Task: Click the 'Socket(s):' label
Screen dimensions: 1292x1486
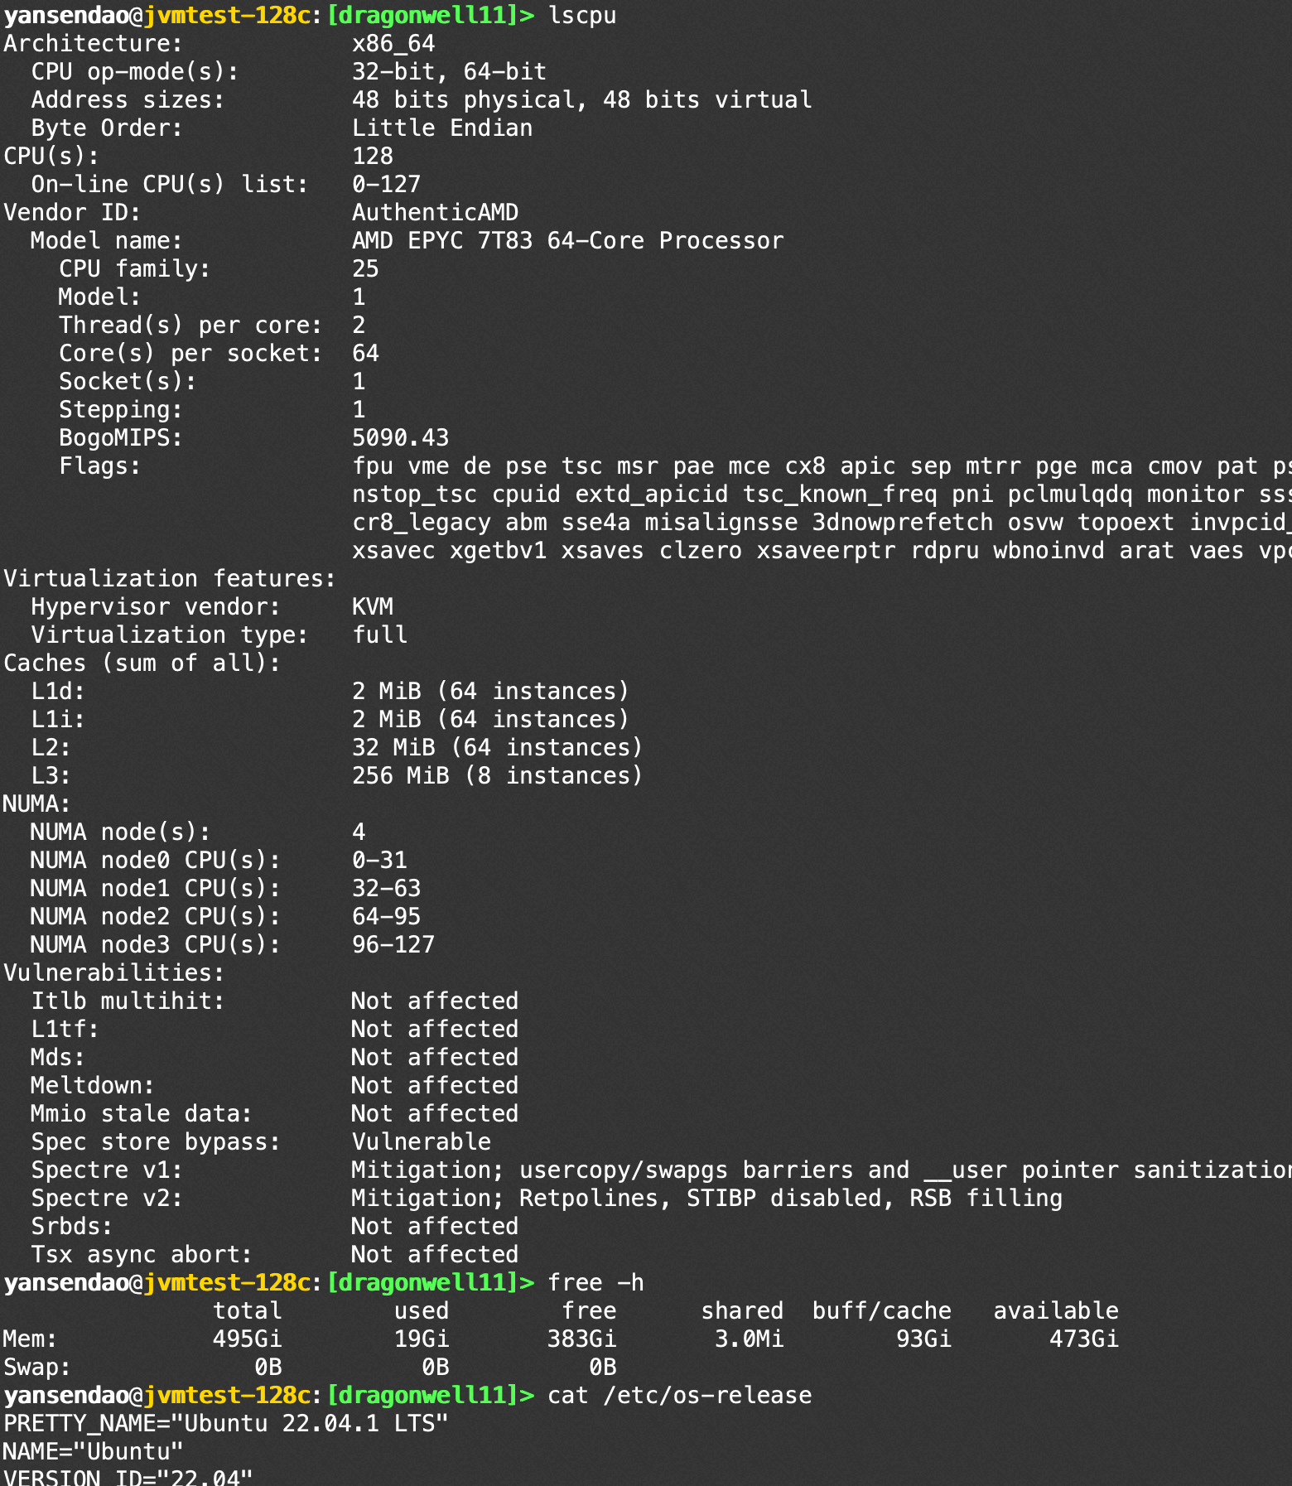Action: [128, 382]
